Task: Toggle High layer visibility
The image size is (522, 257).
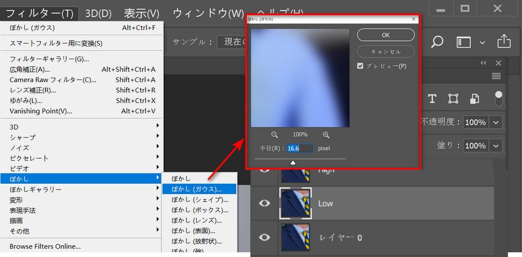Action: (x=265, y=170)
